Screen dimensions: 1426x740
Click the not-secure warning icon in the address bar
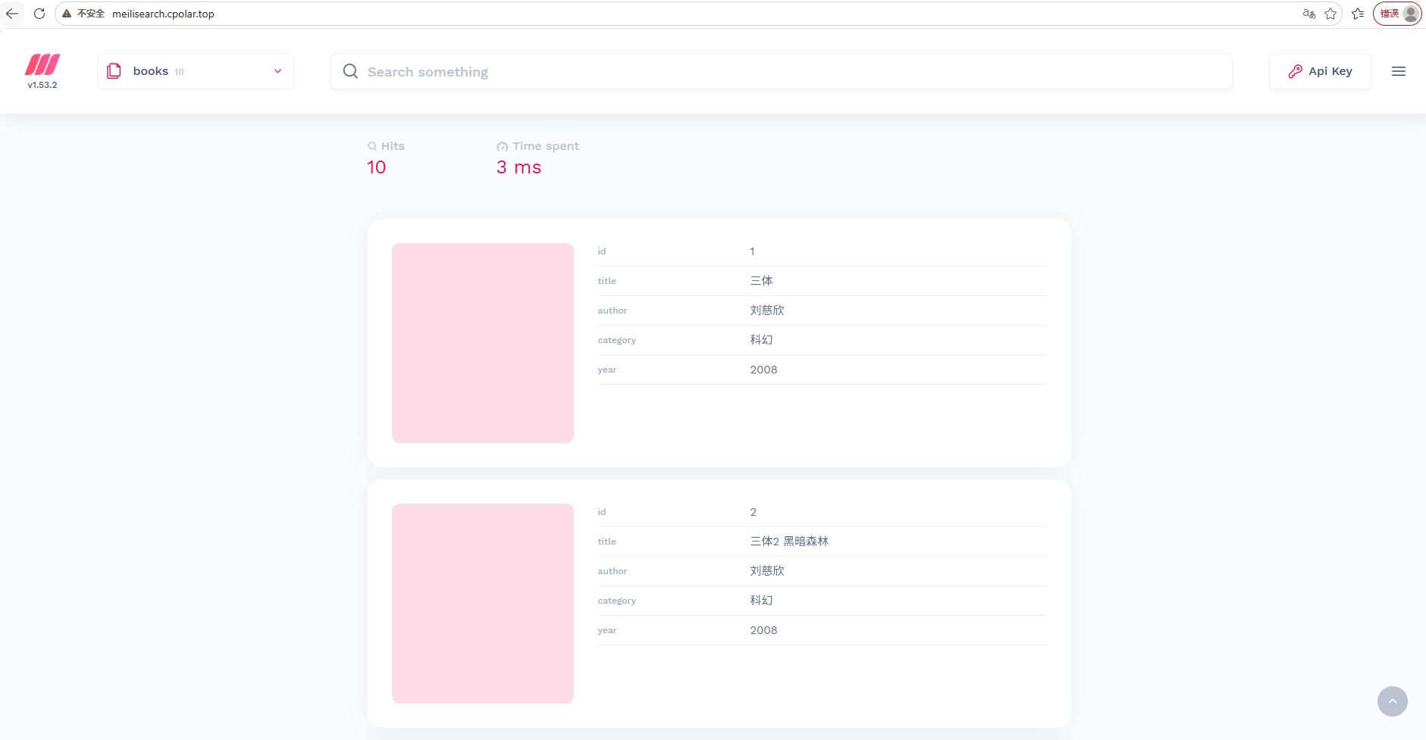pos(67,14)
